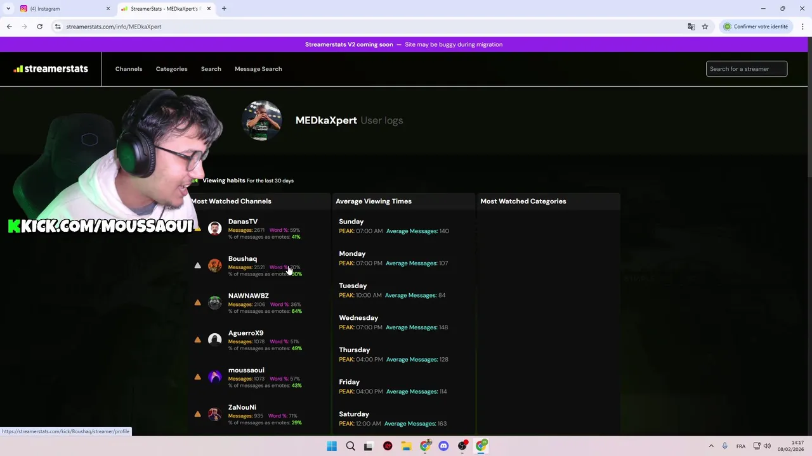Viewport: 812px width, 456px height.
Task: Open Channels in the navigation bar
Action: point(129,69)
